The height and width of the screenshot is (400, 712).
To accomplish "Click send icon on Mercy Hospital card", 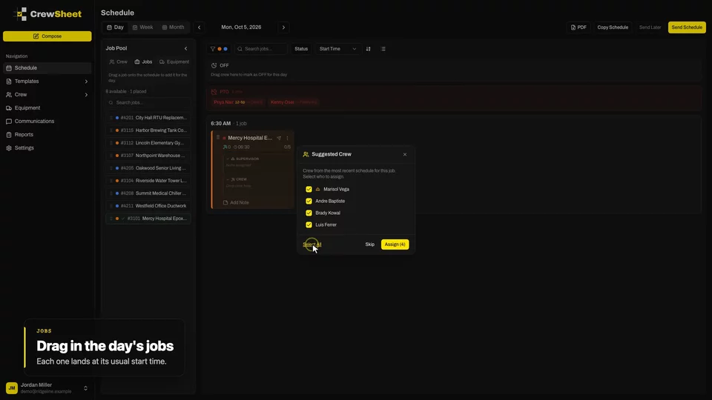I will click(x=280, y=139).
